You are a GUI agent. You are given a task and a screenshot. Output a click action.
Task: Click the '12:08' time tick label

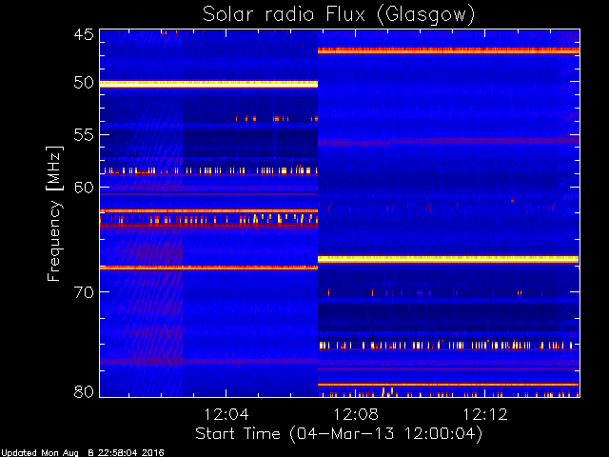(x=356, y=414)
